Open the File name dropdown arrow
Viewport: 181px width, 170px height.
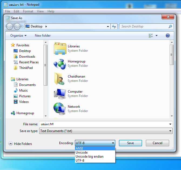170,124
